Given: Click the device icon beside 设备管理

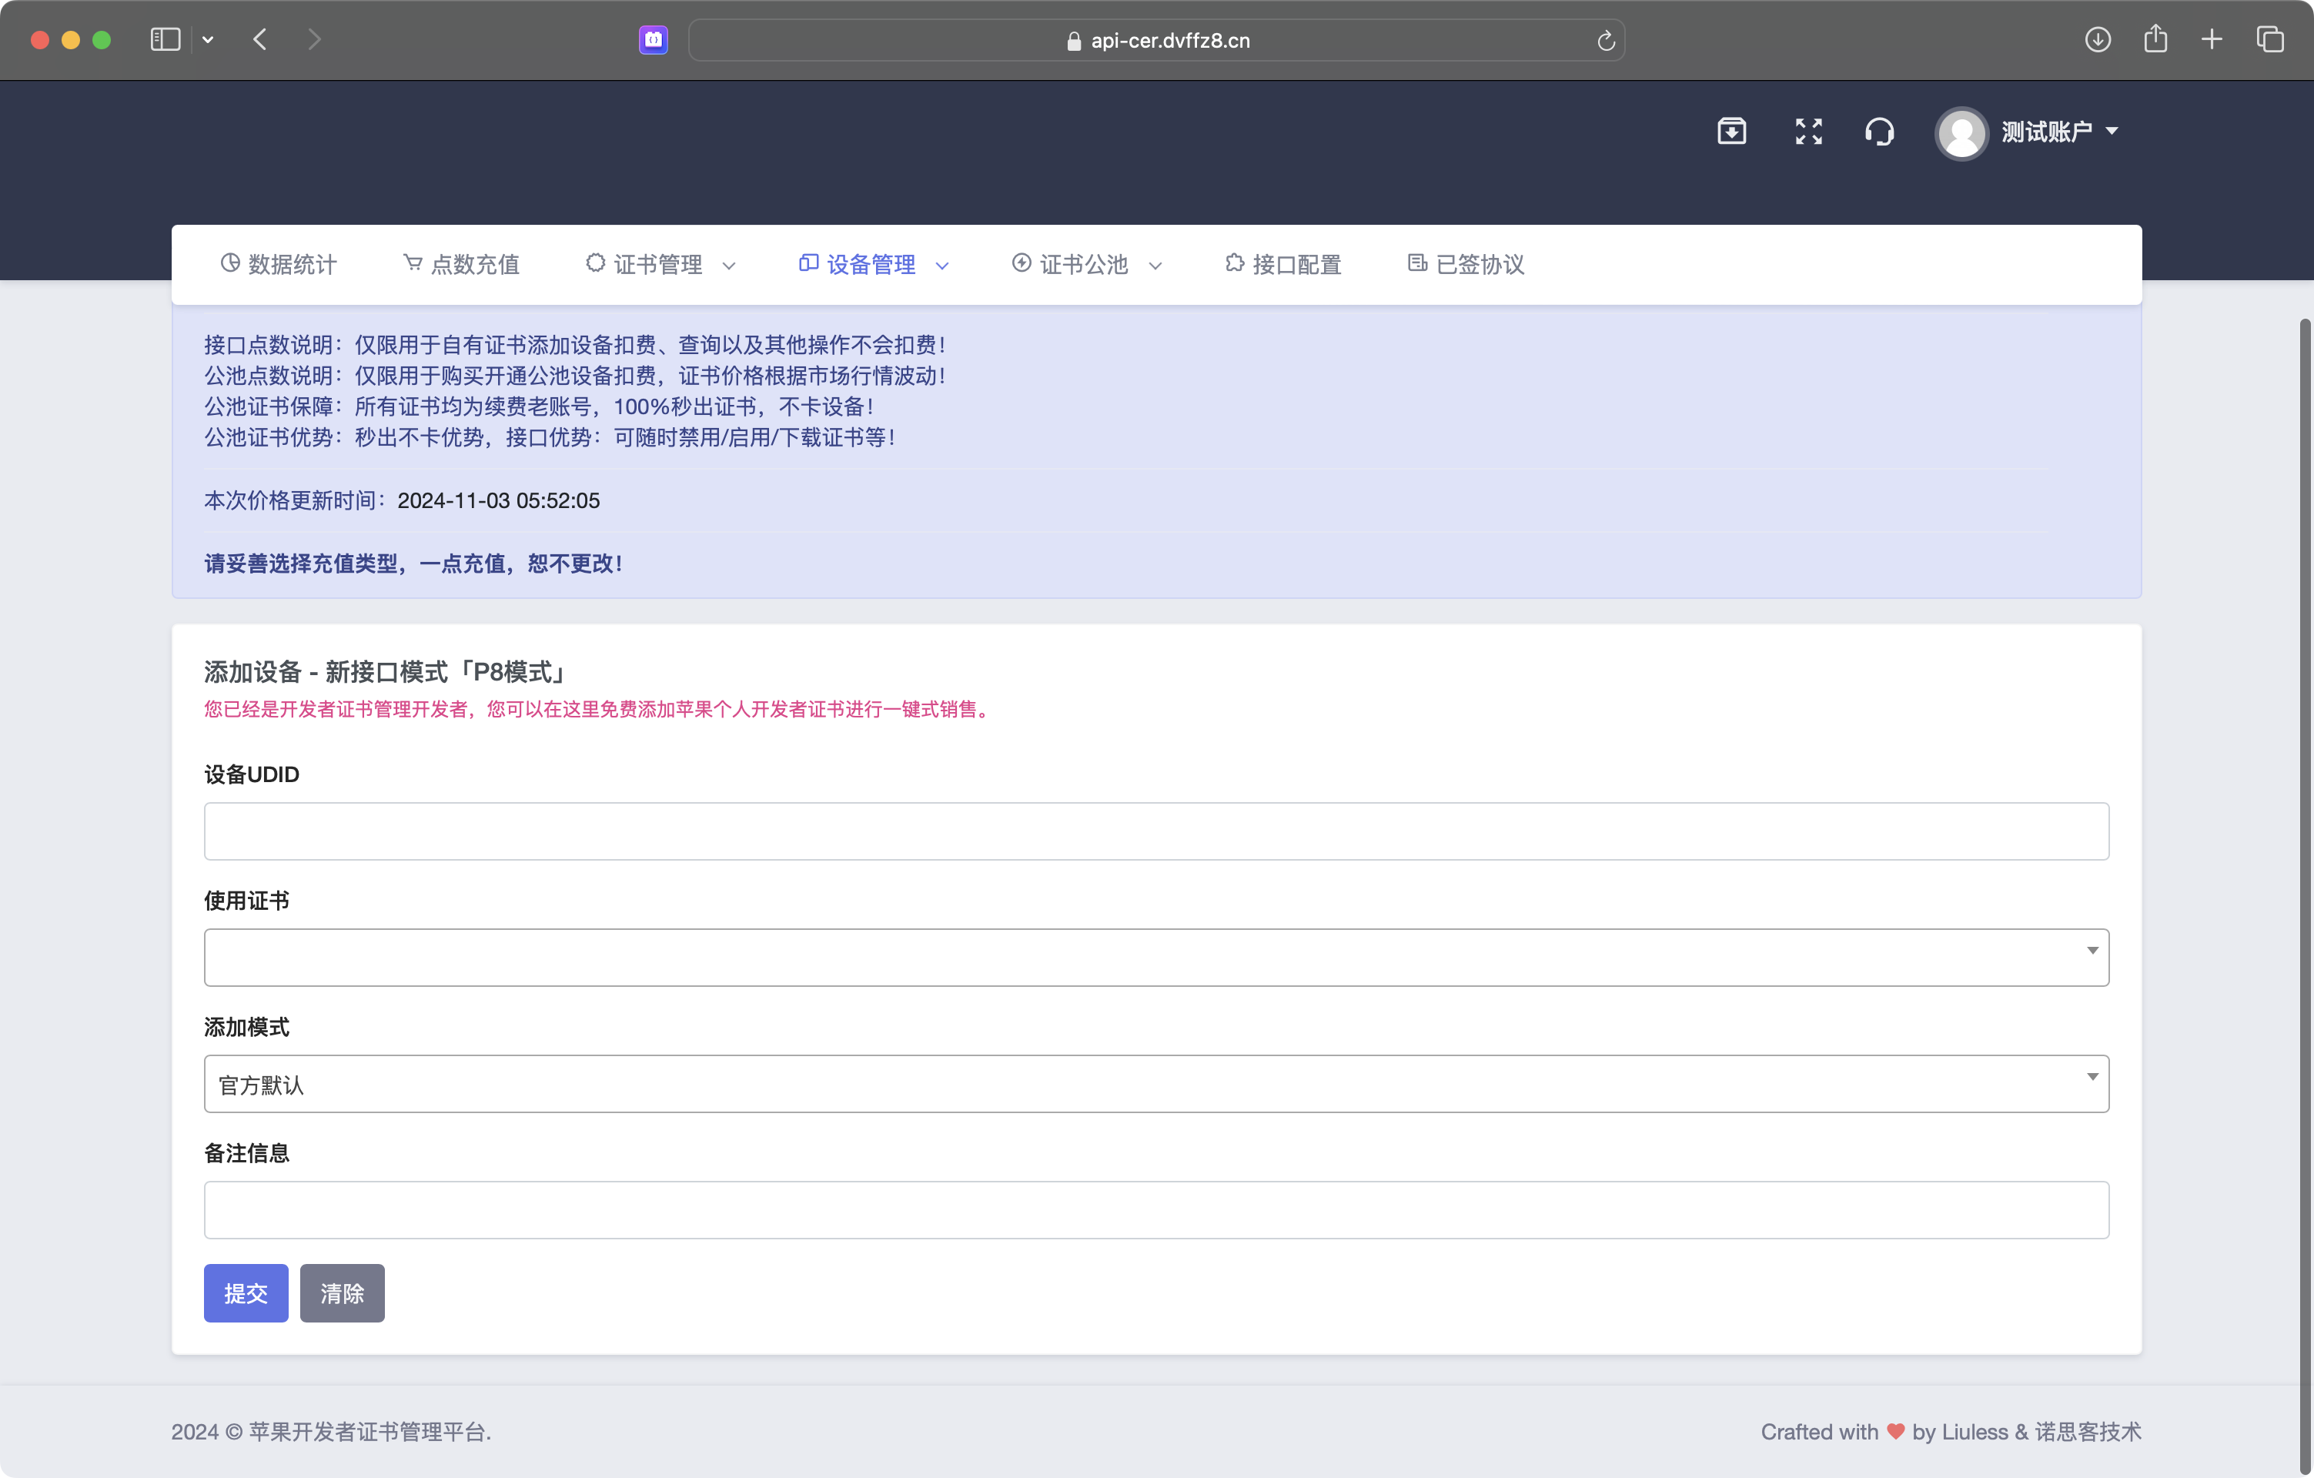Looking at the screenshot, I should coord(808,262).
